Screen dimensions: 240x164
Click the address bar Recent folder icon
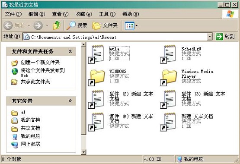(x=27, y=37)
